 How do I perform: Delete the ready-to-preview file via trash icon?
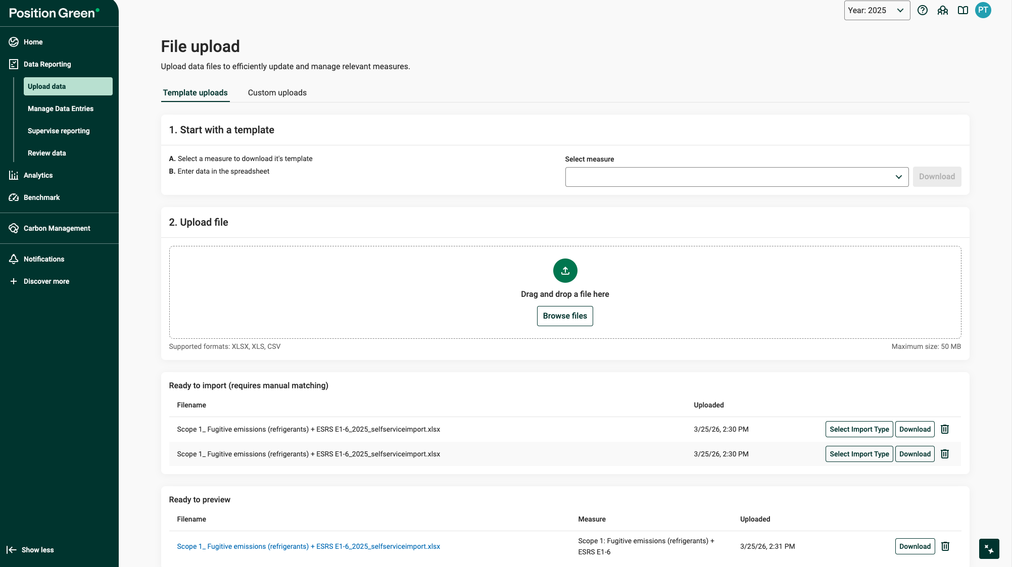click(x=945, y=546)
